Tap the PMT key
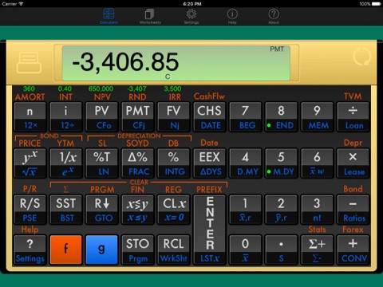The height and width of the screenshot is (287, 383). pos(137,116)
